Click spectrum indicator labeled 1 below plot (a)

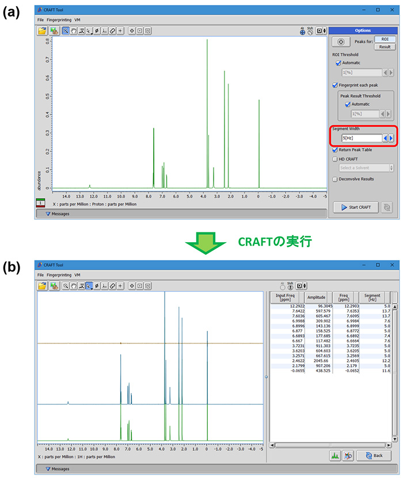tap(40, 203)
